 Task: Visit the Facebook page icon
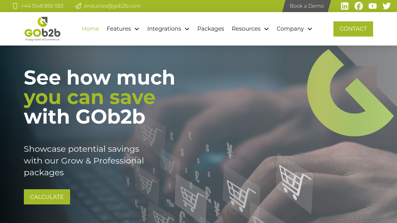[x=359, y=6]
